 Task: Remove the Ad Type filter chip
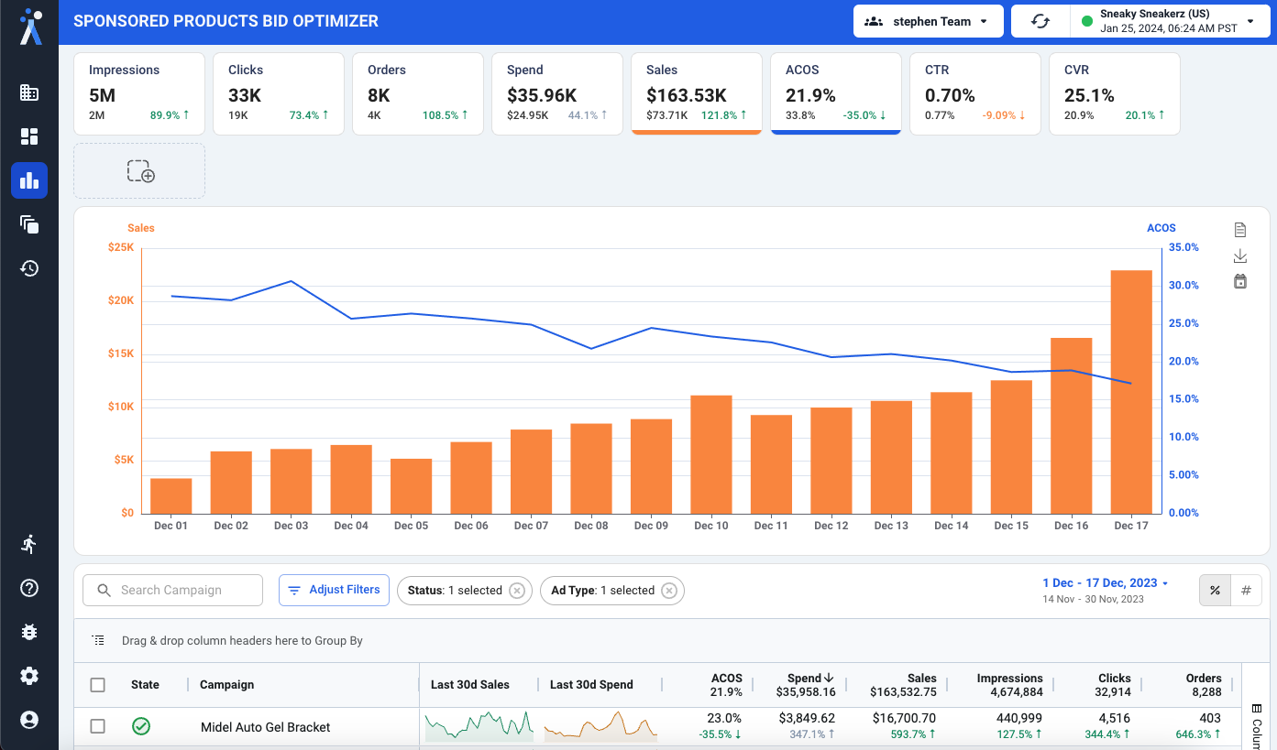coord(669,591)
